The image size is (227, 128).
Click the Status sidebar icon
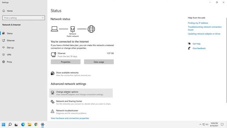pos(4,33)
